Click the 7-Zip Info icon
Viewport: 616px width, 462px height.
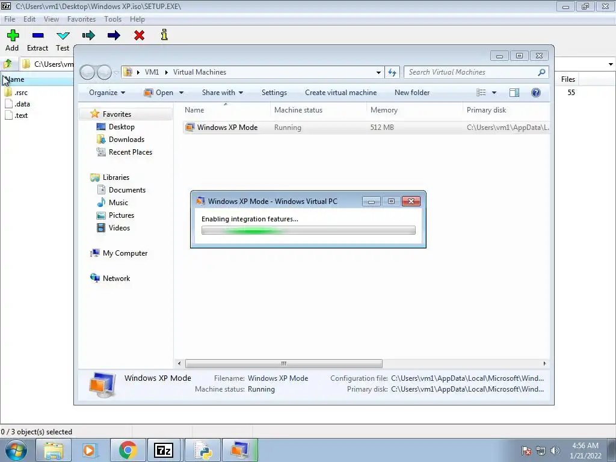164,34
